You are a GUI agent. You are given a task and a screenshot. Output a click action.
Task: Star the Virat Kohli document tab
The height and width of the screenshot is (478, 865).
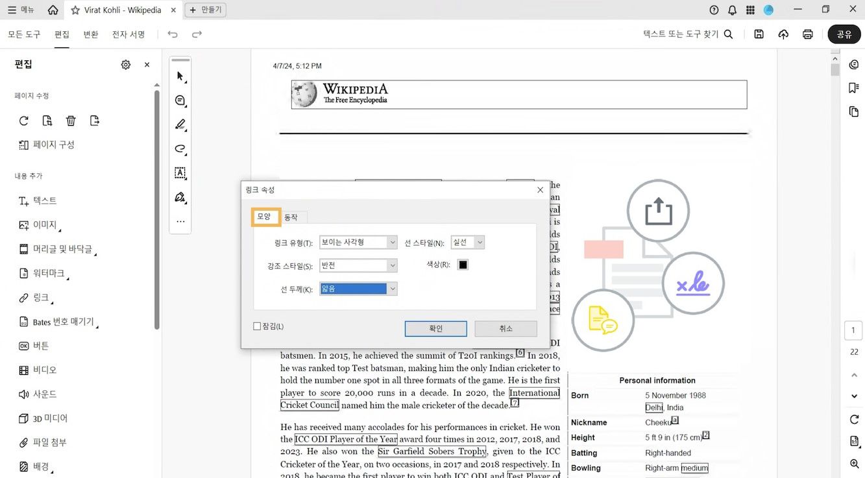75,10
